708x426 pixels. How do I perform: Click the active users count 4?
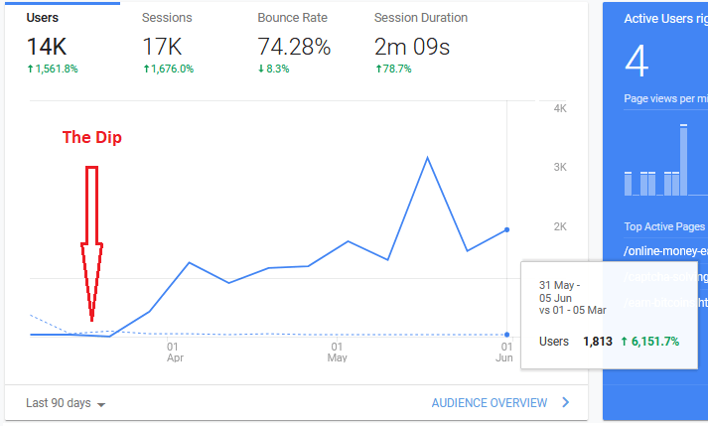click(637, 61)
